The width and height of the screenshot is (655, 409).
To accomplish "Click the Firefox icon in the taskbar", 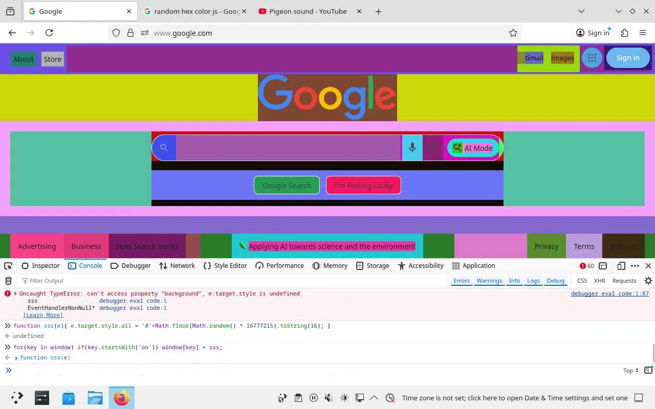I will click(122, 398).
